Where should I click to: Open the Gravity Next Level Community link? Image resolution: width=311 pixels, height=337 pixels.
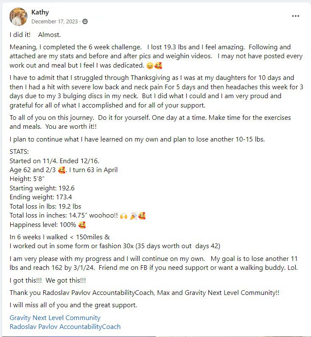55,317
